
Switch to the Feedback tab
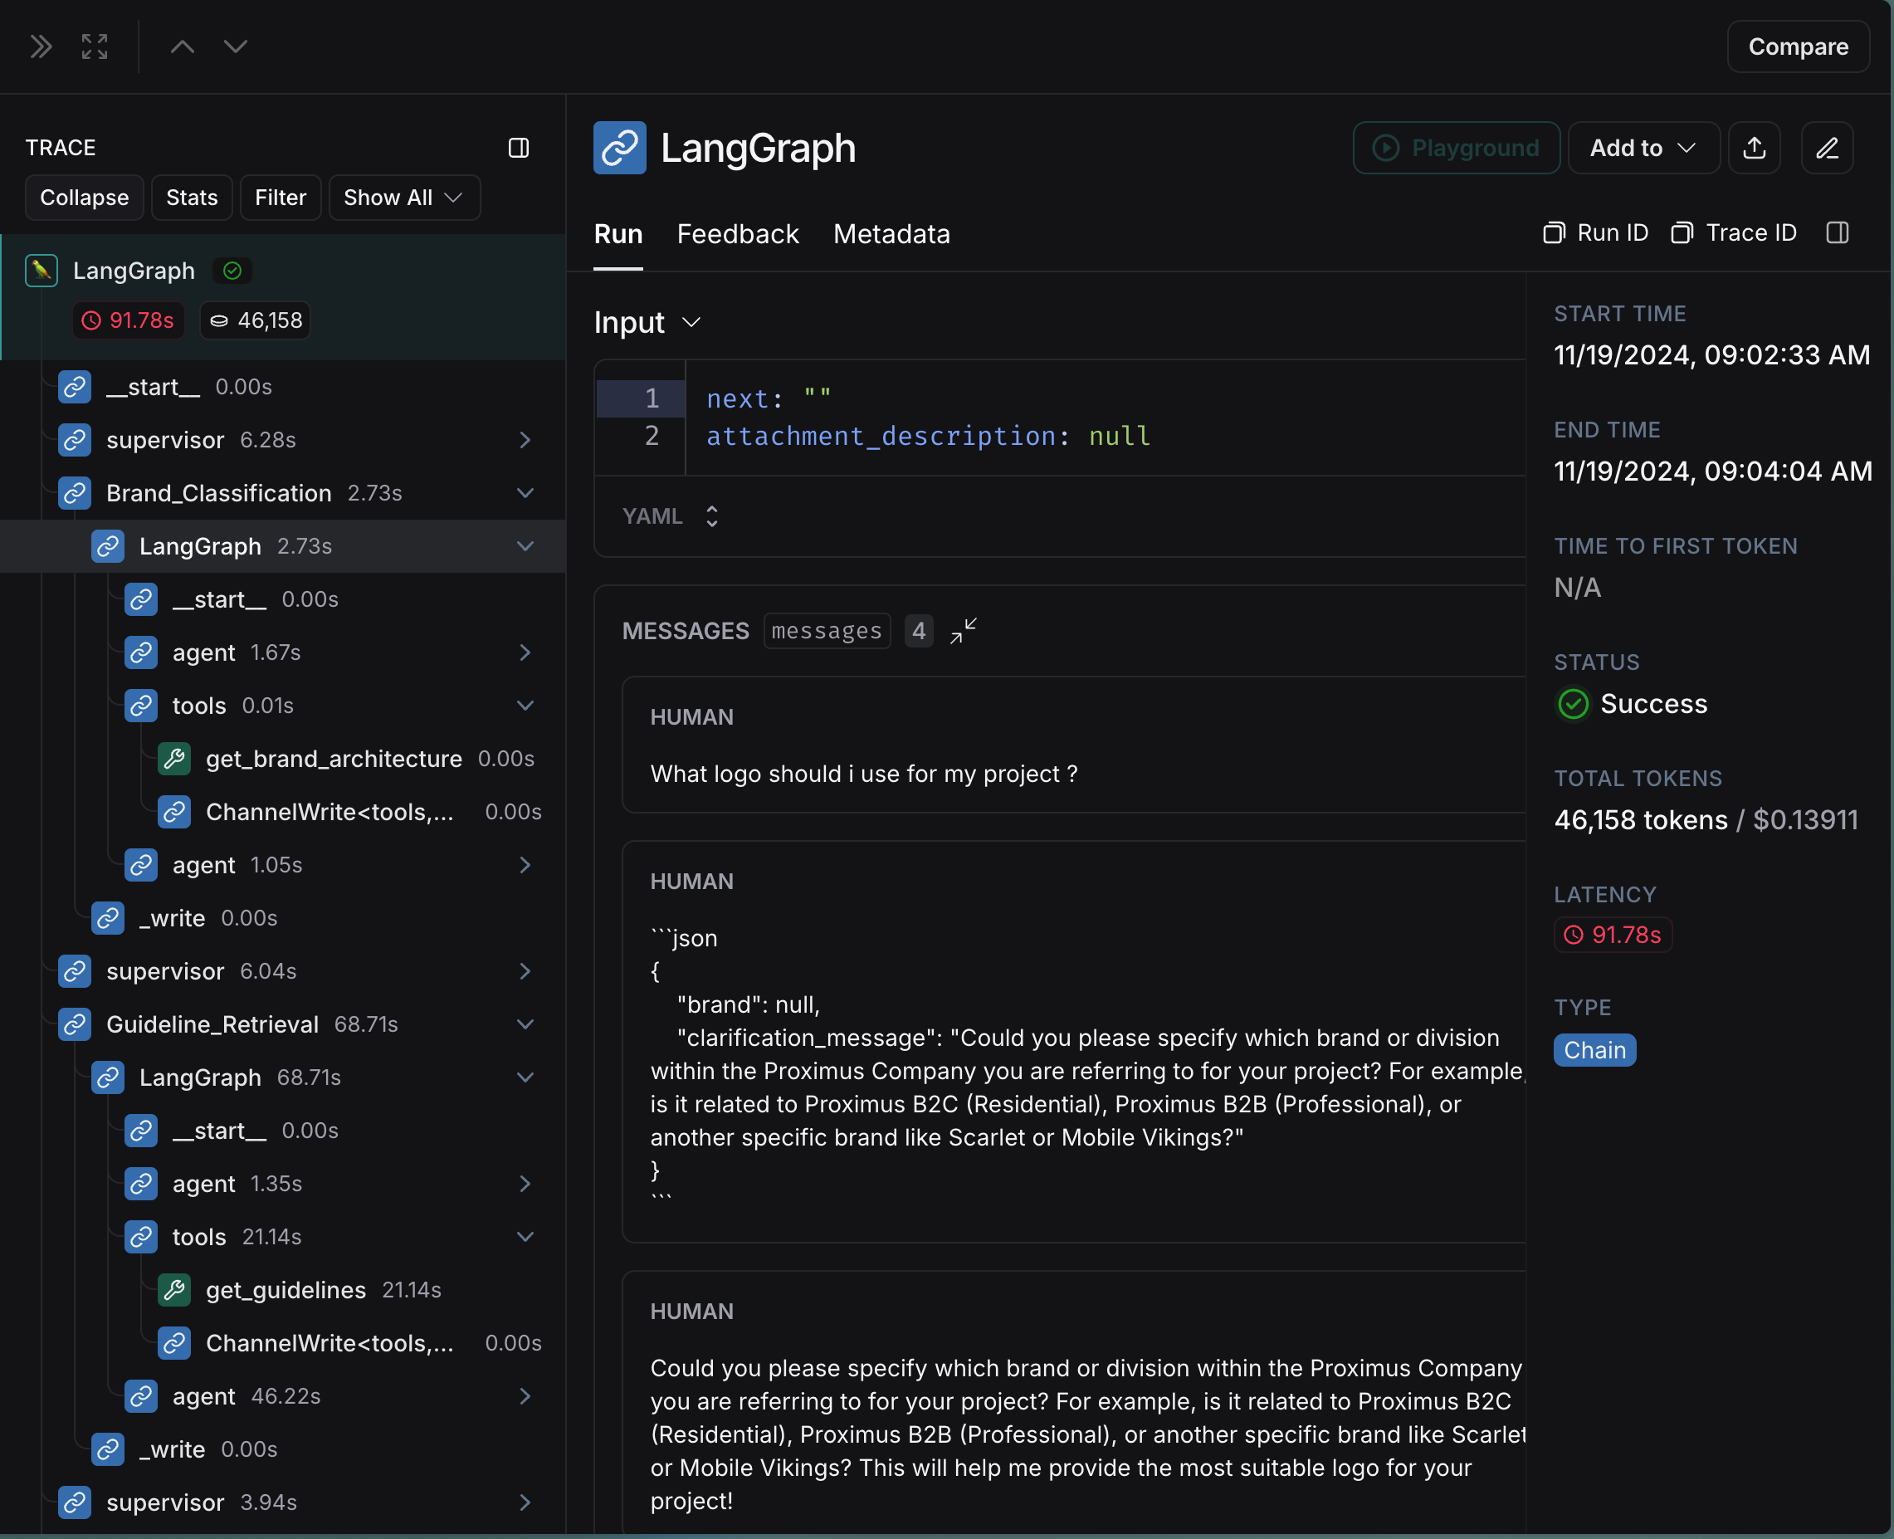pos(737,234)
